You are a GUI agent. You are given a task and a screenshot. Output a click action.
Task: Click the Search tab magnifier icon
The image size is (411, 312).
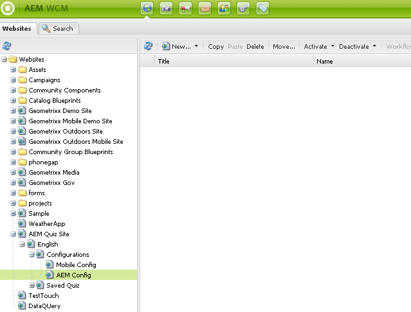click(46, 28)
